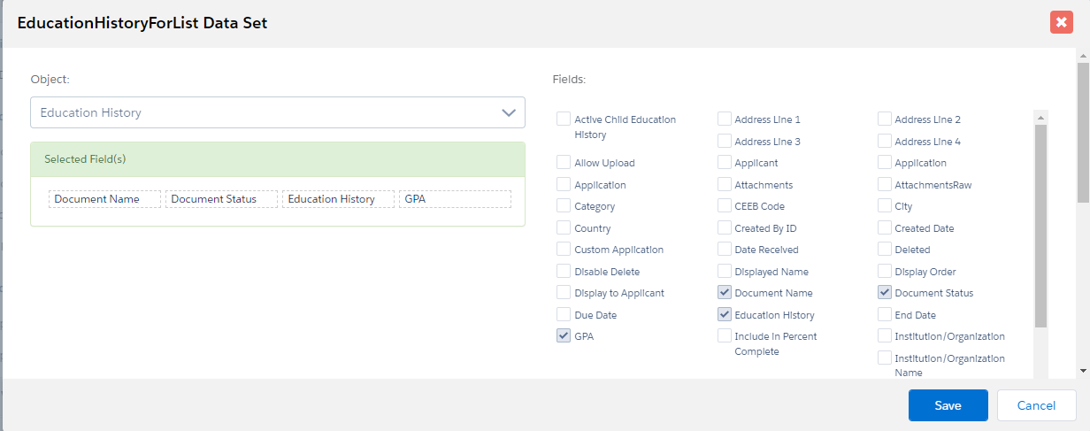Click the Document Status selected field chip
Screen dimensions: 1090x431
[221, 199]
